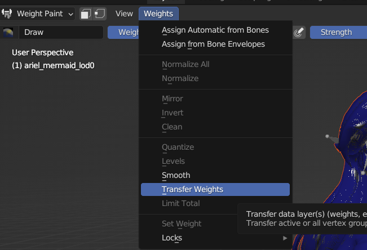
Task: Toggle vertex selection mask icon
Action: point(100,14)
